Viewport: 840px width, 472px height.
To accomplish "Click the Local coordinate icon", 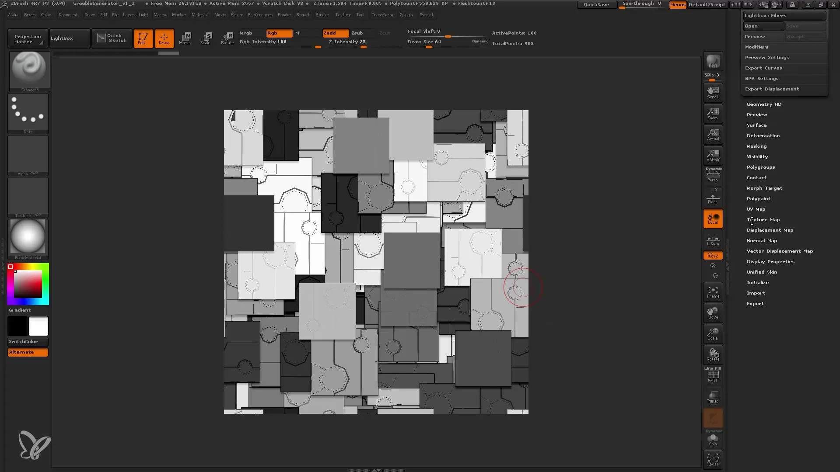I will [713, 219].
